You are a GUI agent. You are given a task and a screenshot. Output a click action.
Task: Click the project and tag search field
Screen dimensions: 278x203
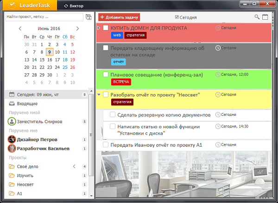44,17
